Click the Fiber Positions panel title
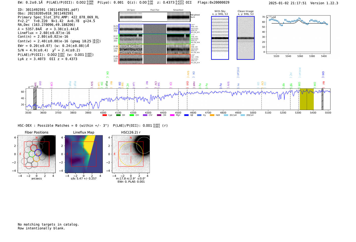This screenshot has width=356, height=242. [x=37, y=132]
